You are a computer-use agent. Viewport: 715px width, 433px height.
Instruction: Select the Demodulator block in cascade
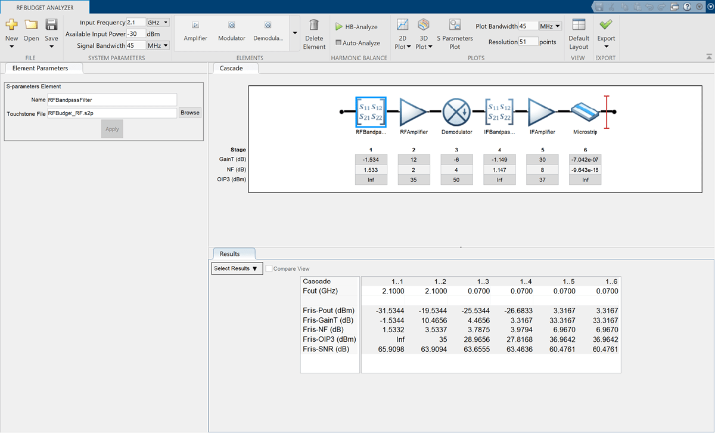pyautogui.click(x=457, y=112)
